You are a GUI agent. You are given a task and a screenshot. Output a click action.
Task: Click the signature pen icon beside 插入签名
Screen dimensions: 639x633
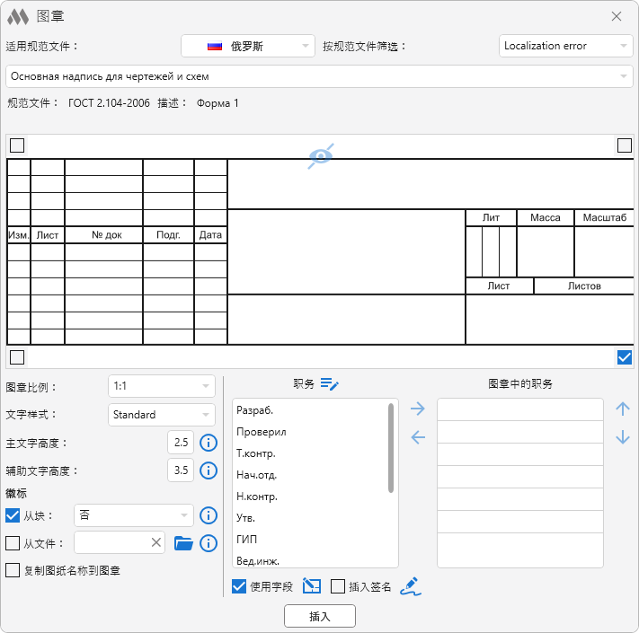[x=411, y=586]
